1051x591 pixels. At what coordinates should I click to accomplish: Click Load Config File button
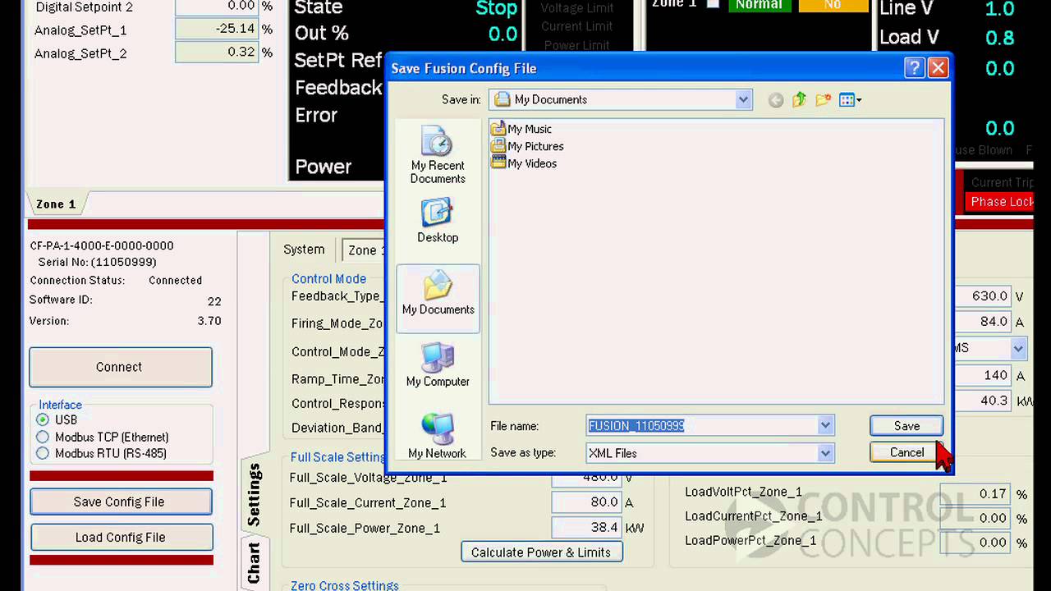(x=121, y=537)
